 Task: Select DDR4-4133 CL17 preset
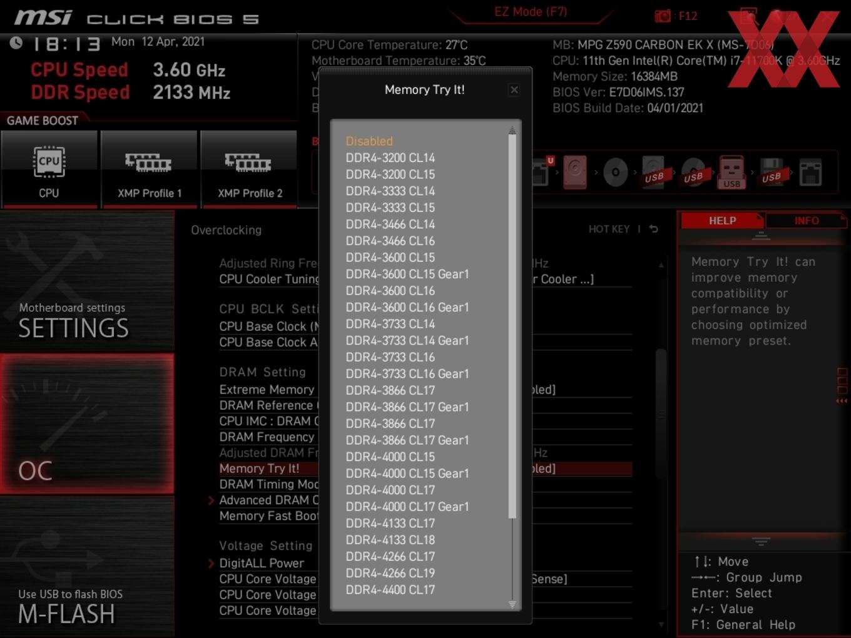point(390,523)
